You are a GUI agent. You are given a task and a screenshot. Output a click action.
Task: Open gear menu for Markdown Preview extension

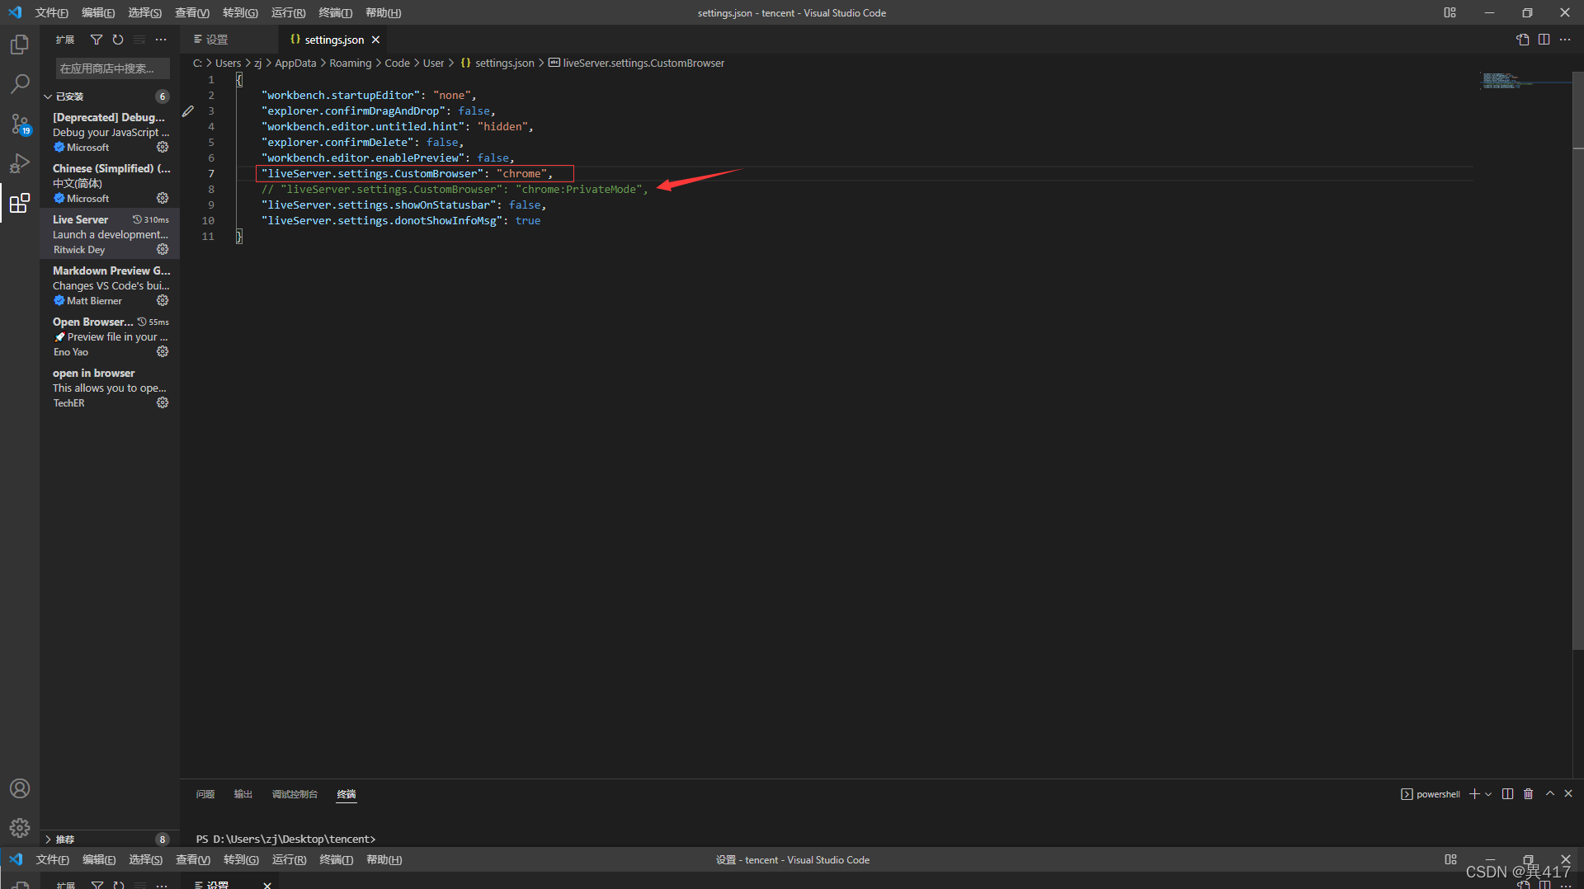pos(163,300)
